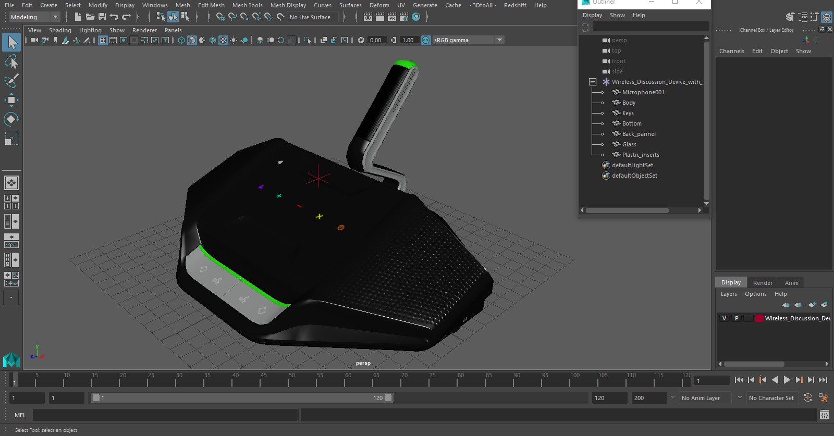The image size is (834, 436).
Task: Click the New scene icon
Action: coord(78,17)
